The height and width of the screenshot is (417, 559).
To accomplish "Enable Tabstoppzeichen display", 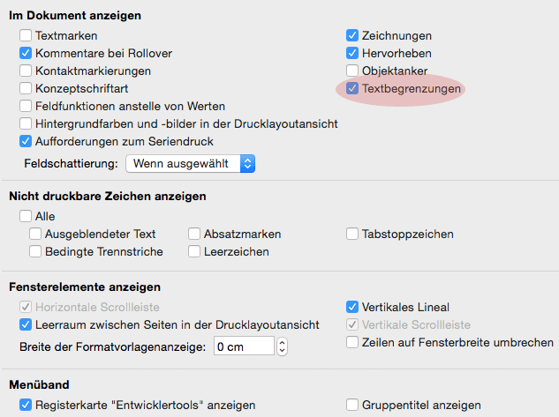I will (352, 235).
